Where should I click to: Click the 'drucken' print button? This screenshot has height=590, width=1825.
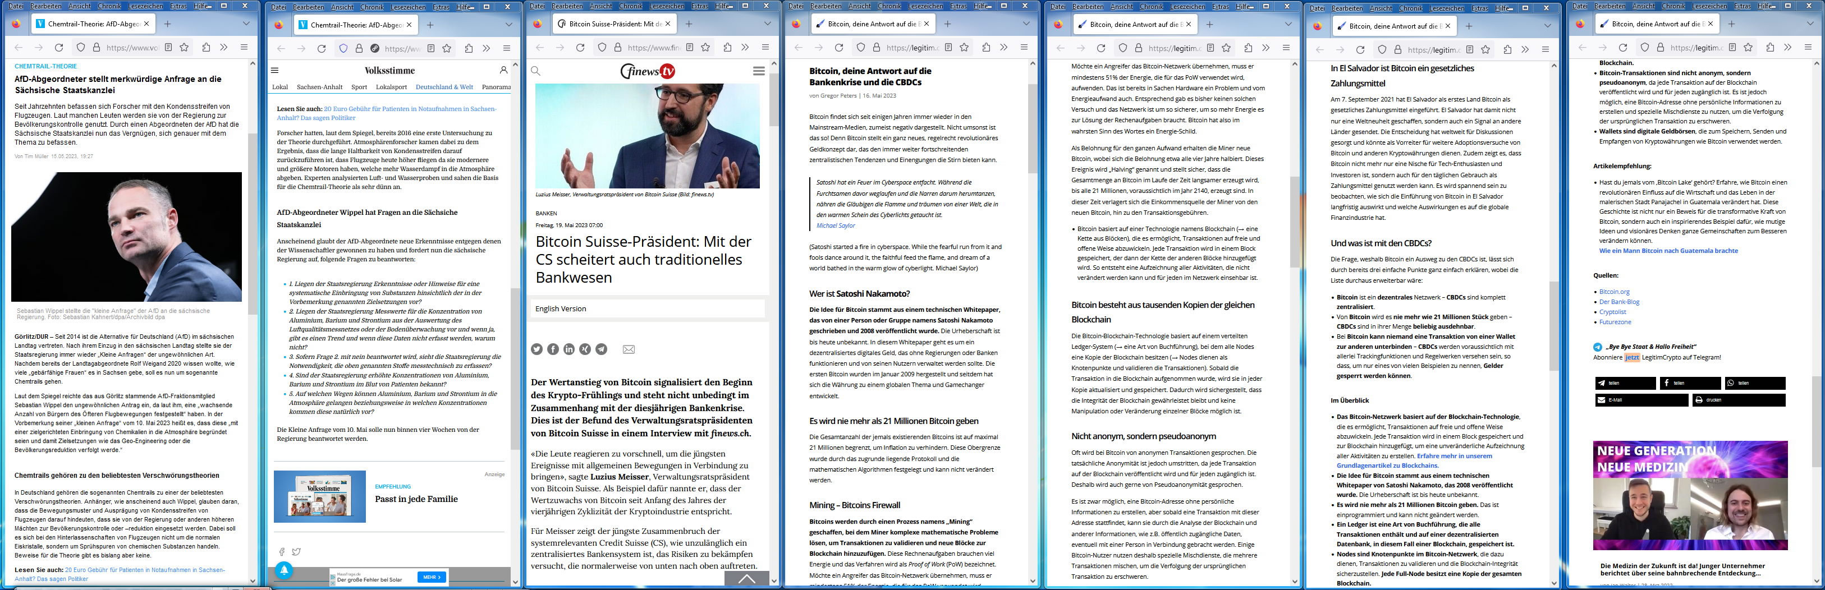pyautogui.click(x=1739, y=400)
